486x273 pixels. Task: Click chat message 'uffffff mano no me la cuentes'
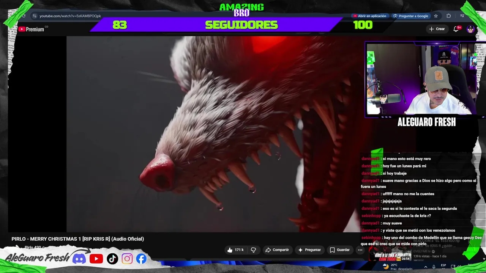pos(408,194)
